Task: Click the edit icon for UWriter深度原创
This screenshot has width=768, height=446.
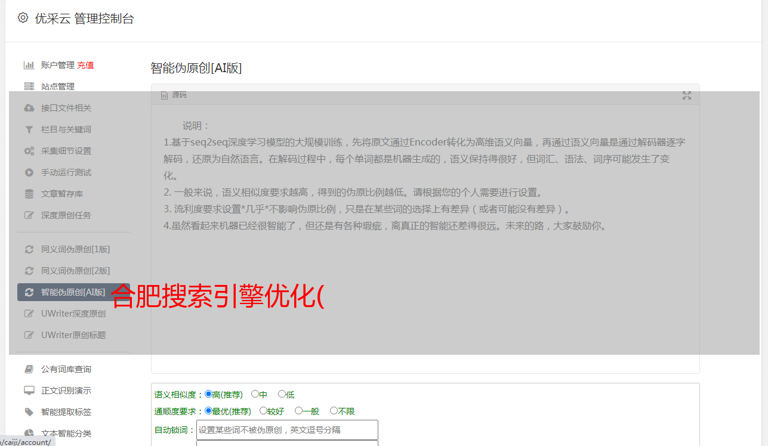Action: tap(29, 314)
